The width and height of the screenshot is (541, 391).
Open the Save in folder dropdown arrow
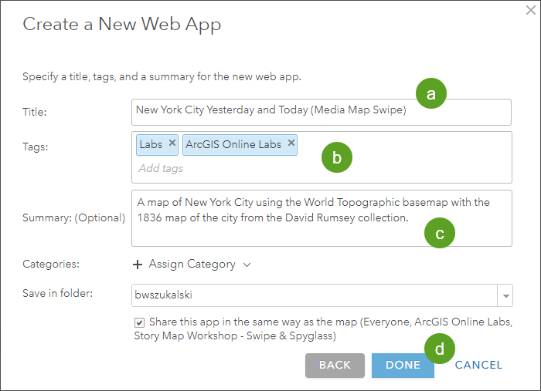click(x=505, y=295)
